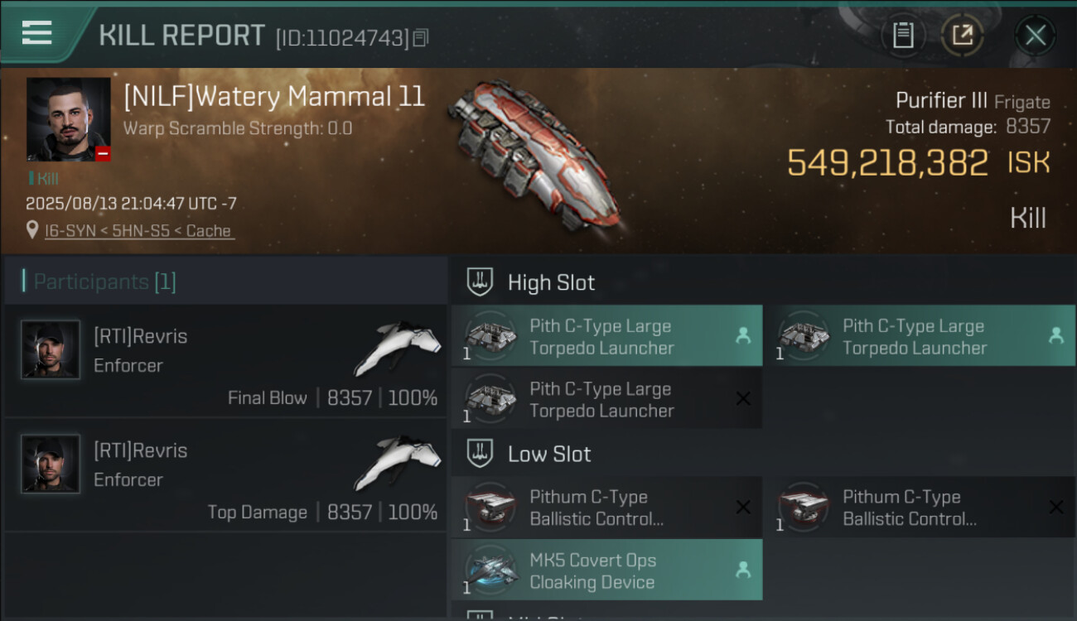1077x621 pixels.
Task: Click the Enforcer ship icon in Top Damage row
Action: coord(398,462)
